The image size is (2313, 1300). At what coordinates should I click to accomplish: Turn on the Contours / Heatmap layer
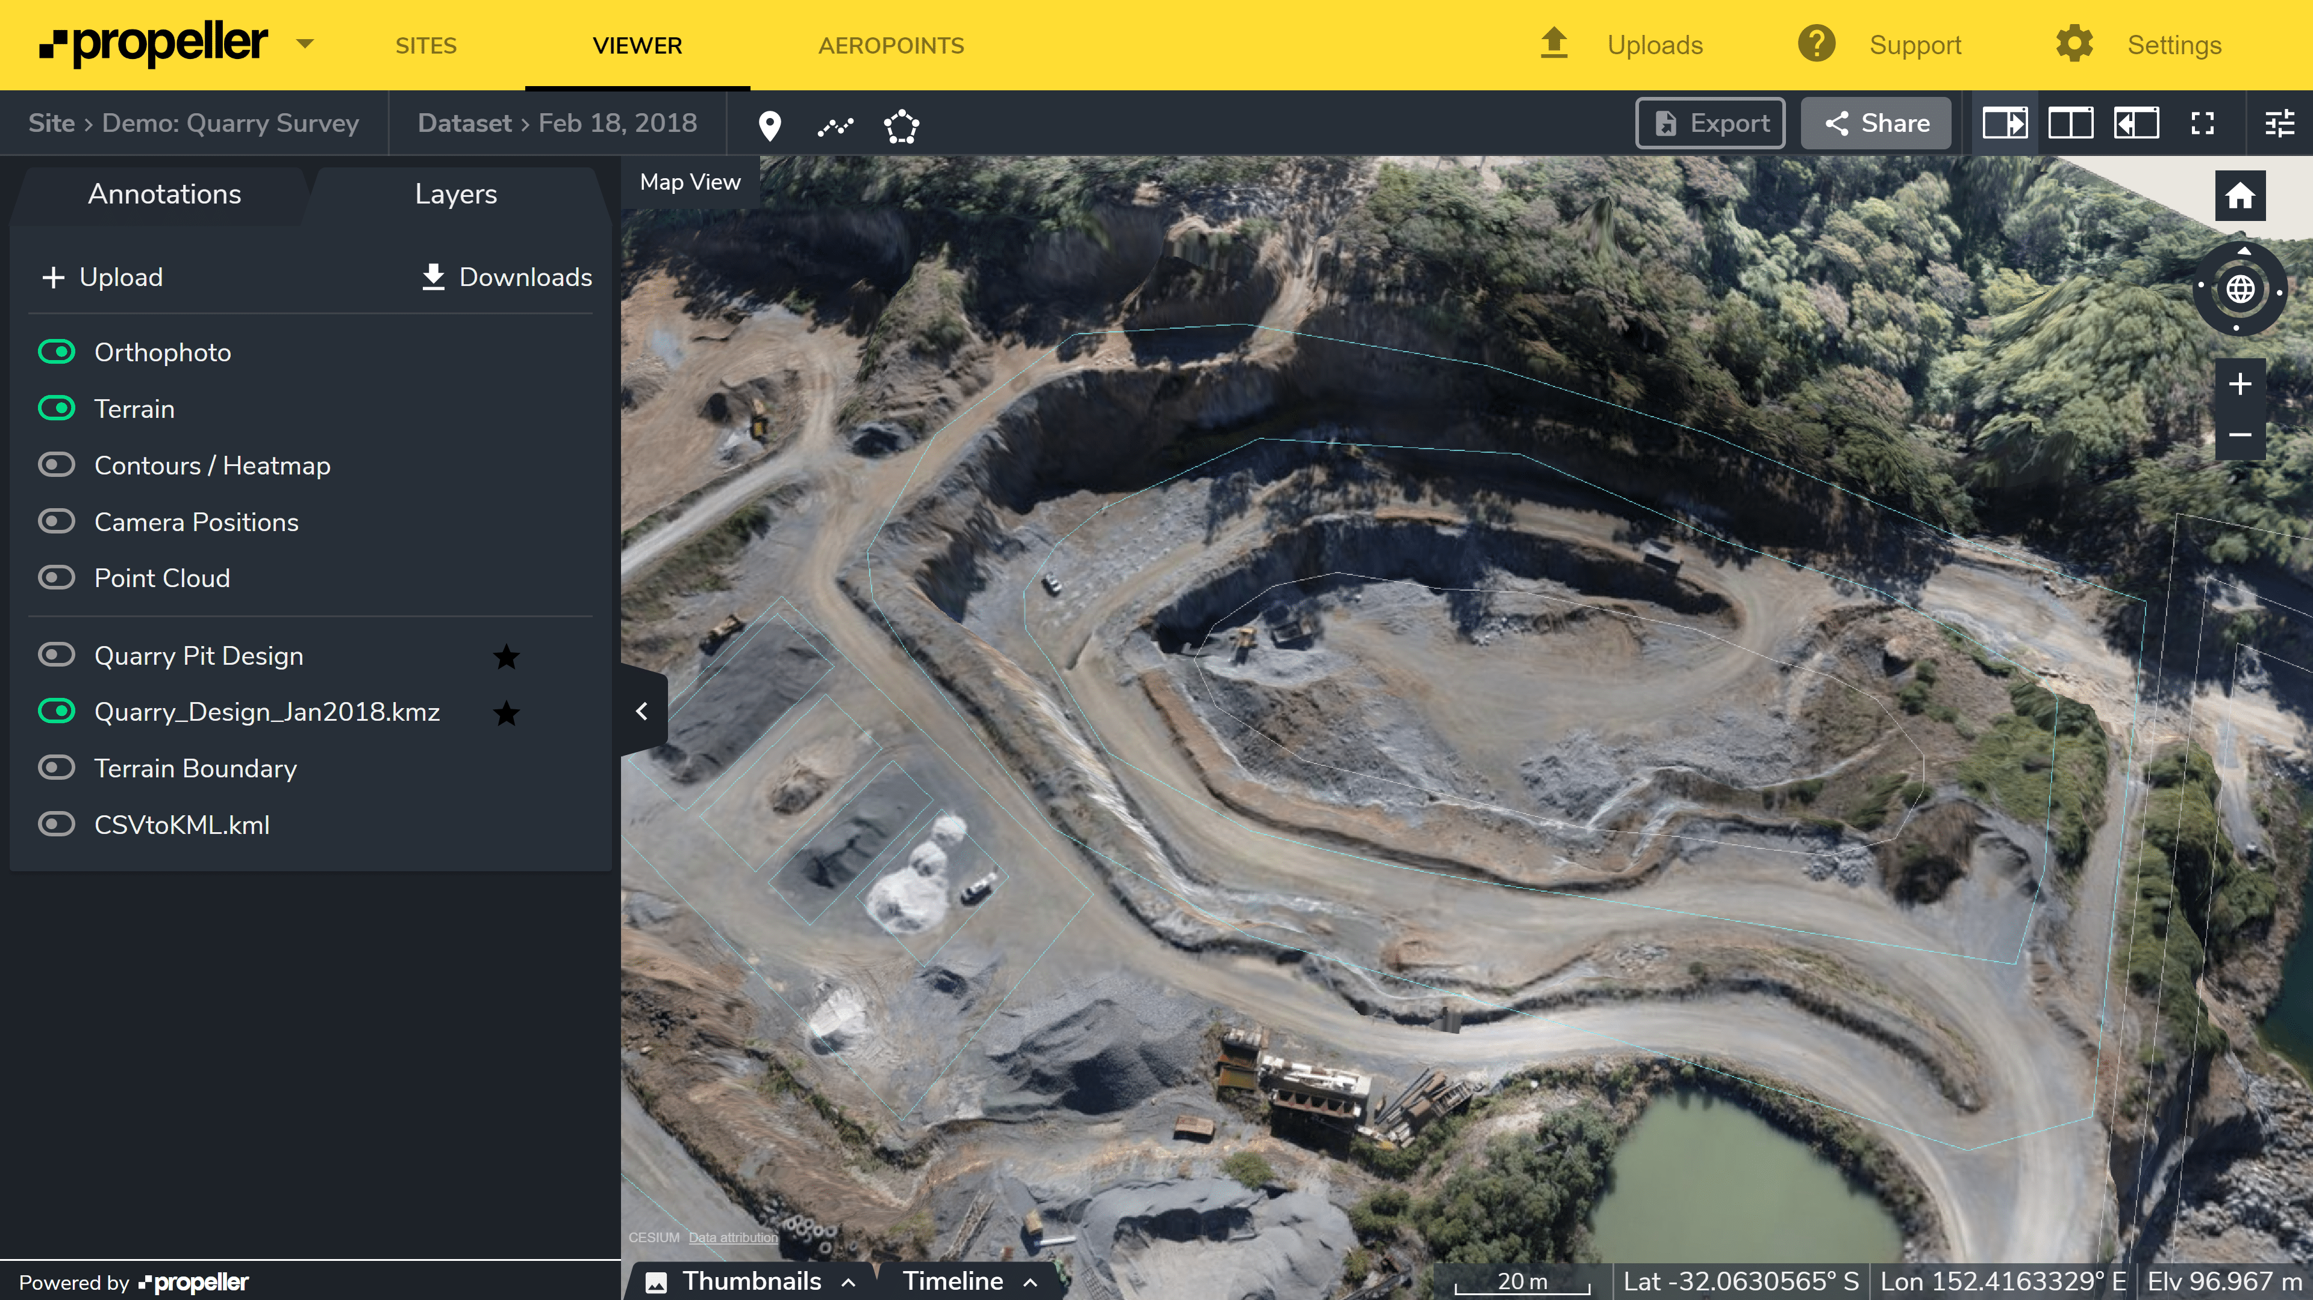click(x=57, y=464)
